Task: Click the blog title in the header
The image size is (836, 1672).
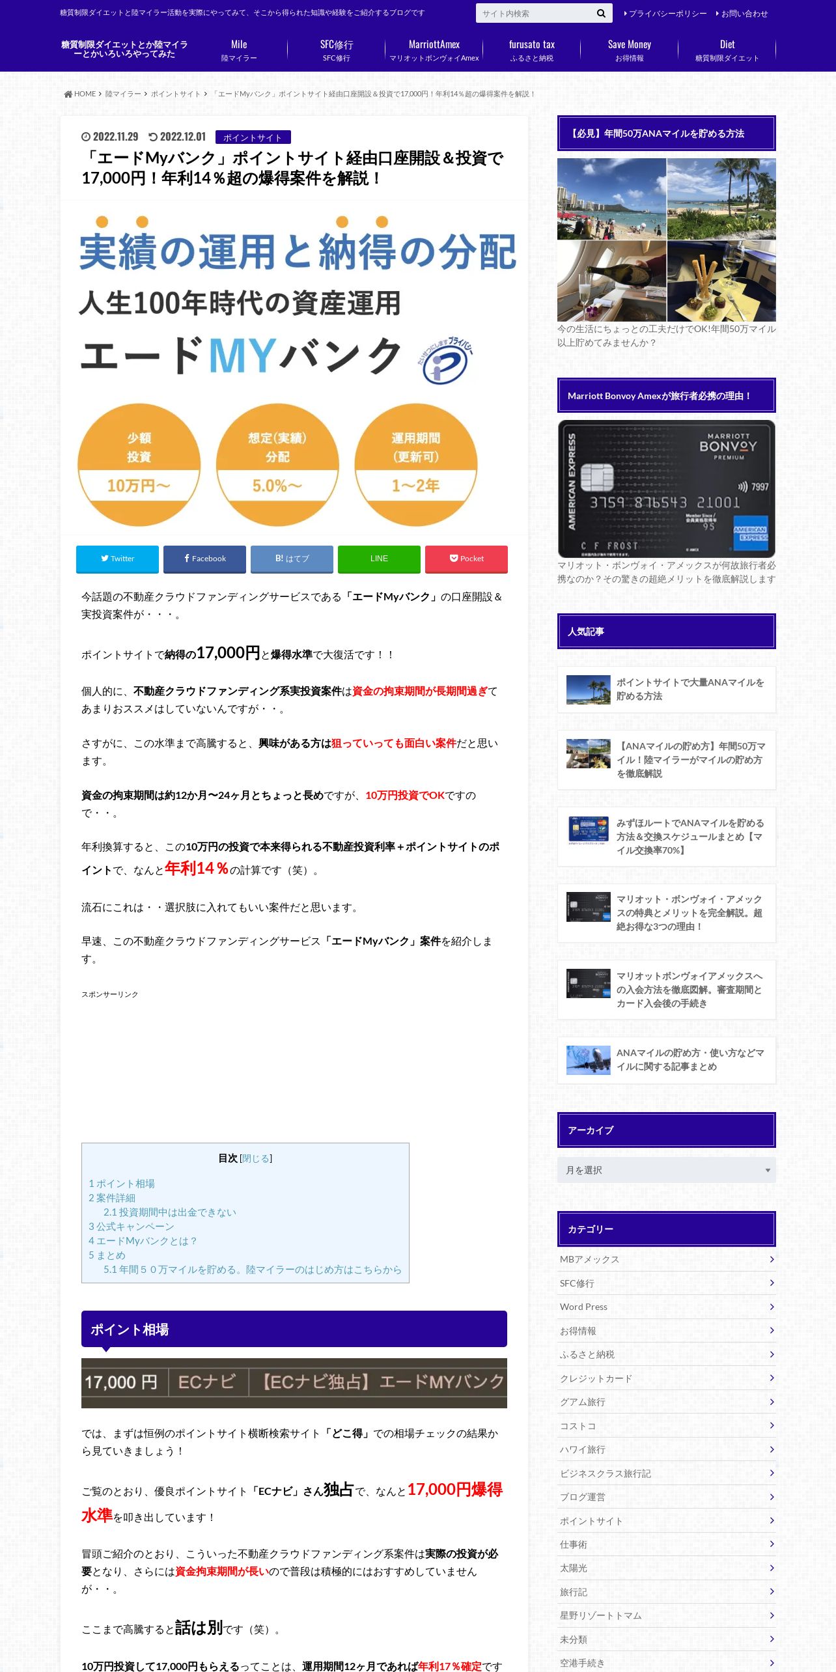Action: click(x=124, y=49)
